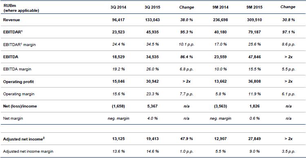Screen dimensions: 306x158
Task: Select the Adjusted net income margin label
Action: (x=28, y=151)
